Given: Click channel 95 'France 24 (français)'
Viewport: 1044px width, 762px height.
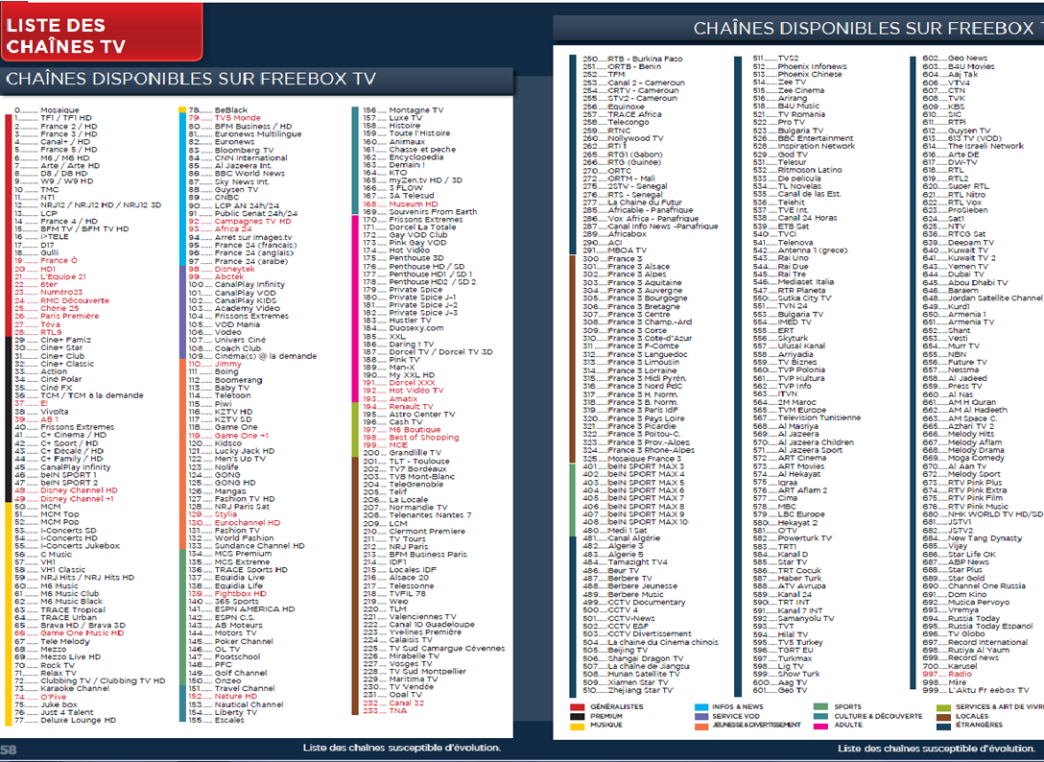Looking at the screenshot, I should (243, 245).
